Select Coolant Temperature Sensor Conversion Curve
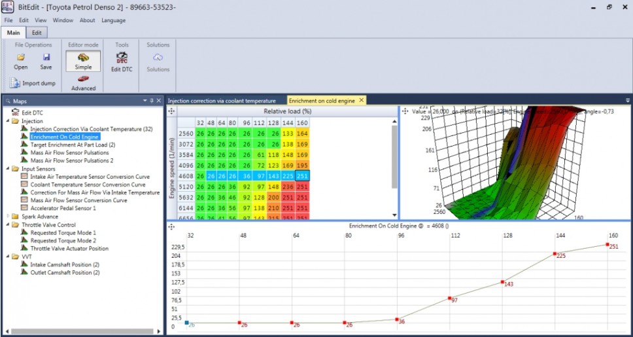The width and height of the screenshot is (633, 337). [x=88, y=185]
